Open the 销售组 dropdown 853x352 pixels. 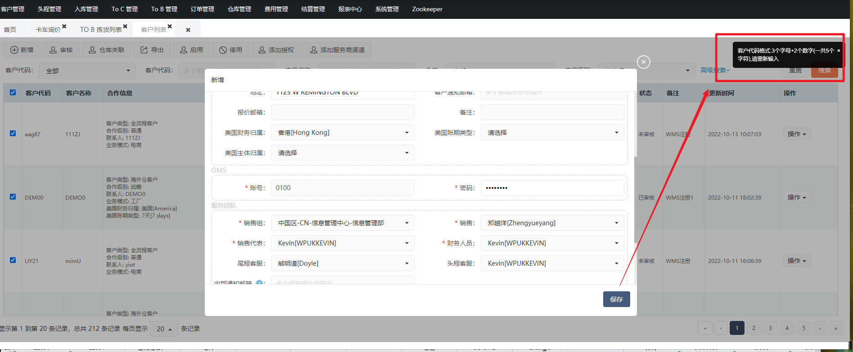click(x=343, y=223)
